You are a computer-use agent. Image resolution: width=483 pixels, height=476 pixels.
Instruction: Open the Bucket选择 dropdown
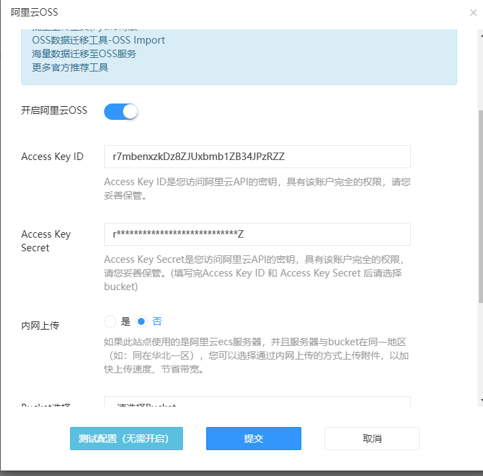pyautogui.click(x=257, y=402)
